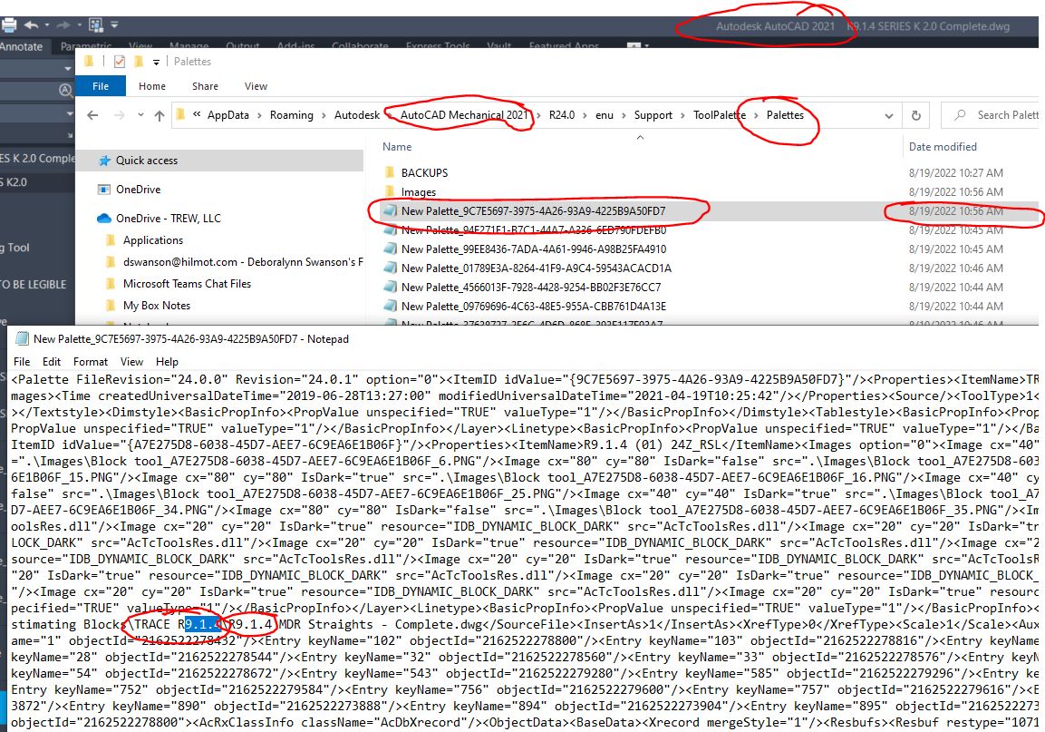Switch to the View tab in File Explorer
1045x732 pixels.
click(255, 86)
